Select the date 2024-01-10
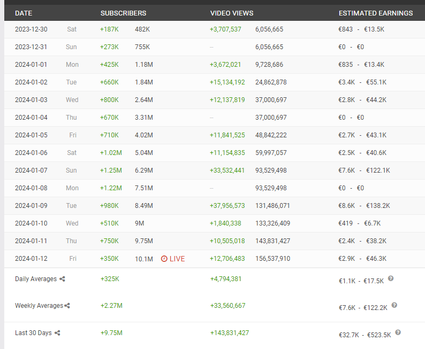 pyautogui.click(x=31, y=223)
